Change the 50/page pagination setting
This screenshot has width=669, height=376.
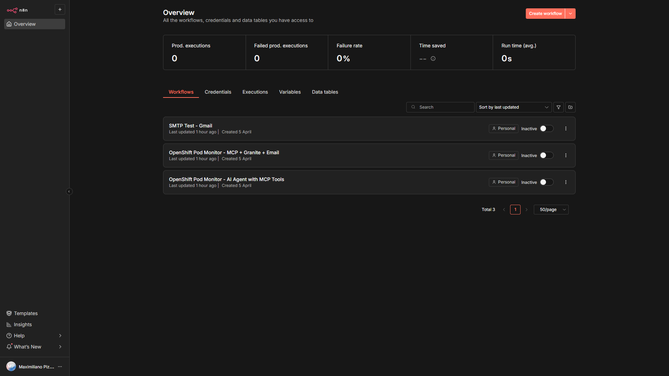click(551, 210)
